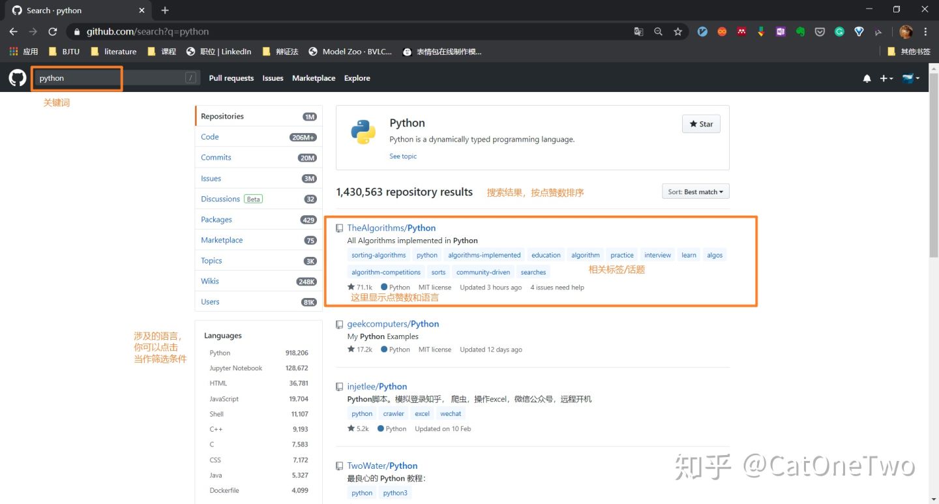The height and width of the screenshot is (504, 939).
Task: Select the Commits results filter
Action: pyautogui.click(x=258, y=157)
